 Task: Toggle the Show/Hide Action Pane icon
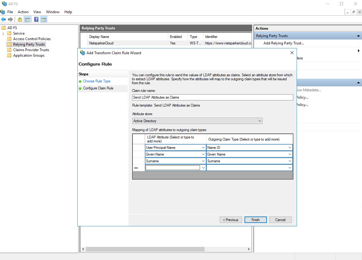pyautogui.click(x=44, y=20)
